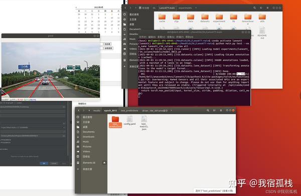Select the Custom radio button in dialog

pyautogui.click(x=15, y=103)
